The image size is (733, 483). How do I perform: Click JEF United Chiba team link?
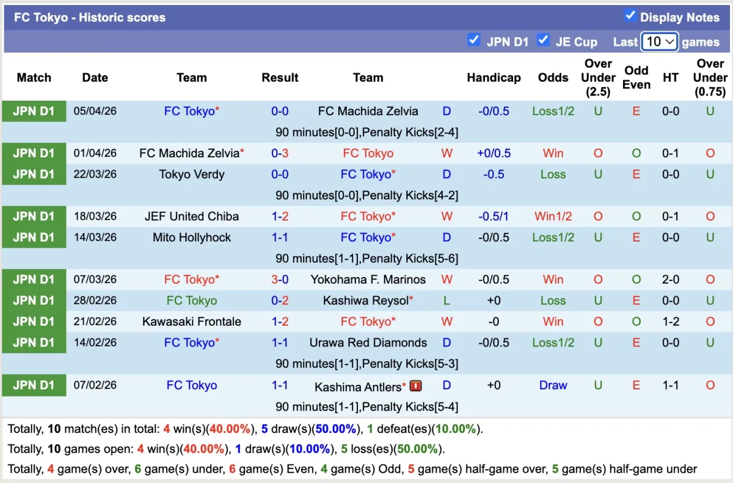click(x=192, y=216)
